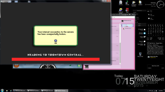165x92 pixels.
Task: Open the Toontown Rewritten desktop shortcut
Action: coord(134,3)
